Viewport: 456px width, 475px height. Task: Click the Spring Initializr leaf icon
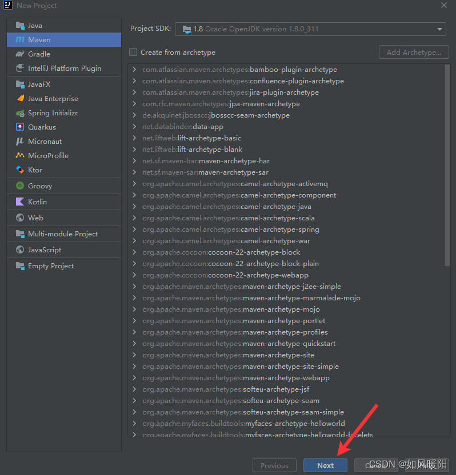pos(20,113)
